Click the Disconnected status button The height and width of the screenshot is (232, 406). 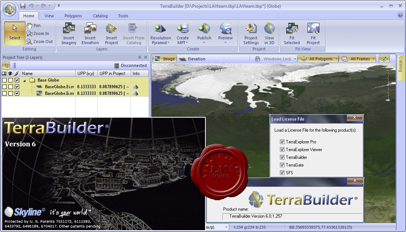coord(131,65)
